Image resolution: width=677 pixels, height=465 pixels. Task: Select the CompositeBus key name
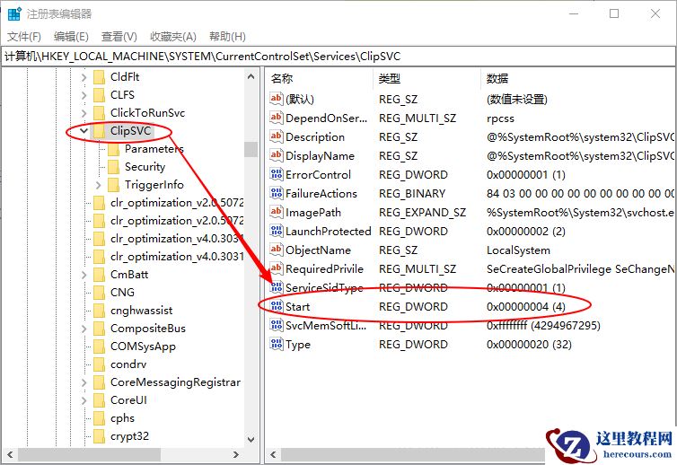pos(147,329)
